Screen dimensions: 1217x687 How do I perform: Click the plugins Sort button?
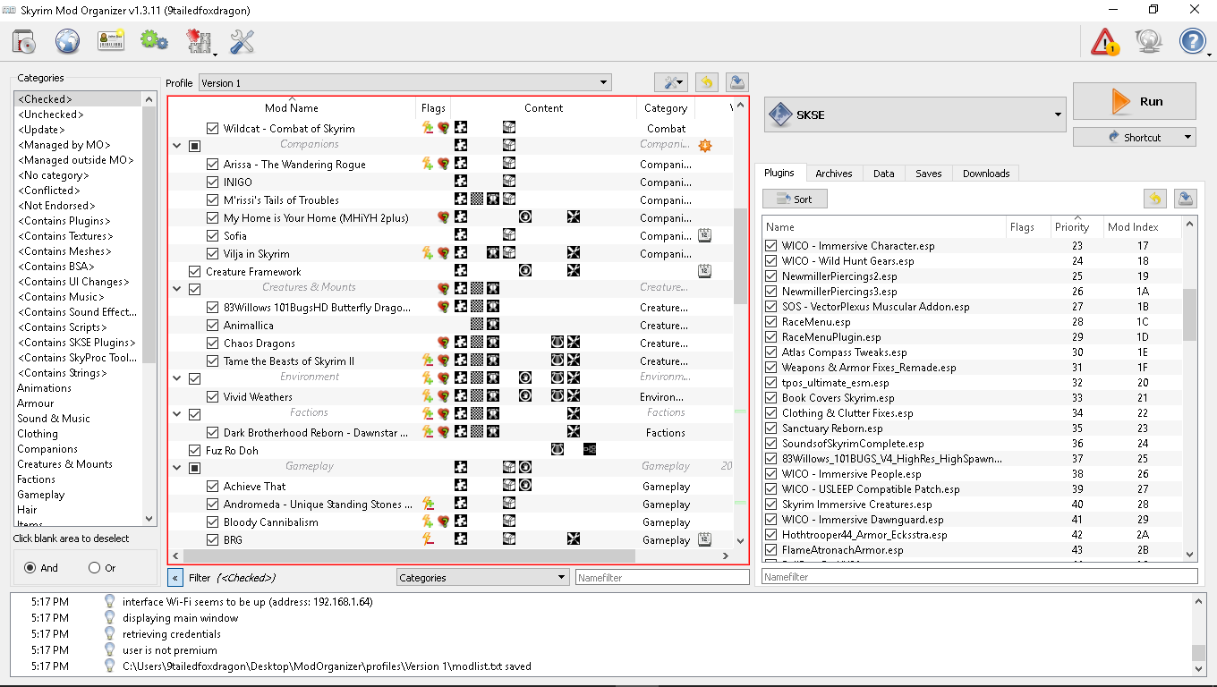(795, 199)
